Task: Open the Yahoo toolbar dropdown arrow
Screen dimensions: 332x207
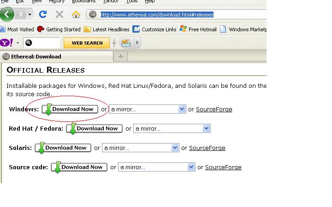Action: point(18,43)
